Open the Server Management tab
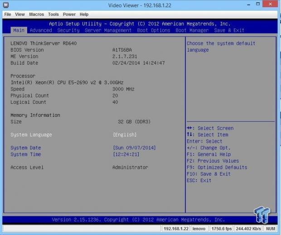Screen dimensions: 281x235 [x=108, y=30]
